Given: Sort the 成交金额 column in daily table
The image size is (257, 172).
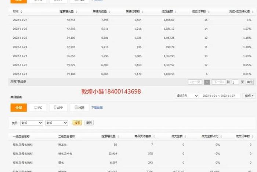Looking at the screenshot, I should click(x=175, y=12).
